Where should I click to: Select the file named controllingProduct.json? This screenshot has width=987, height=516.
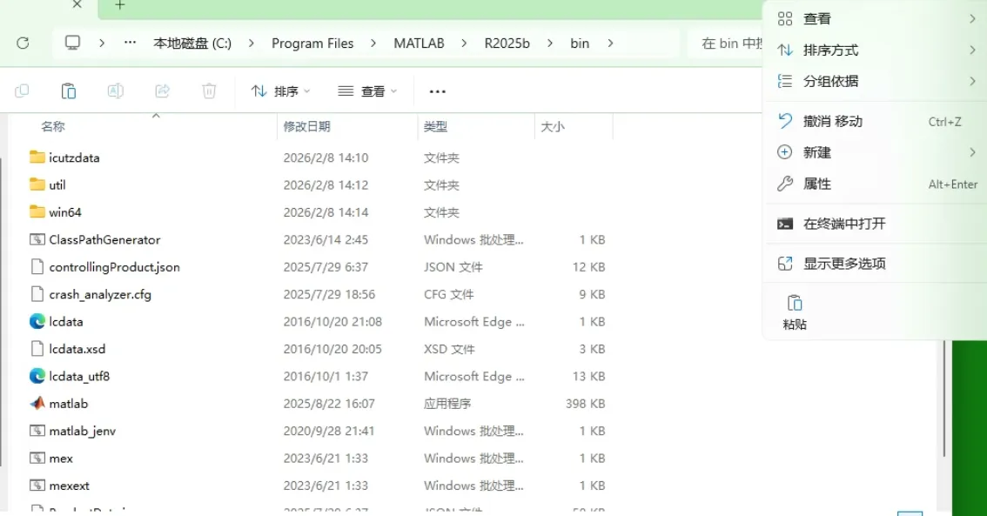coord(115,267)
